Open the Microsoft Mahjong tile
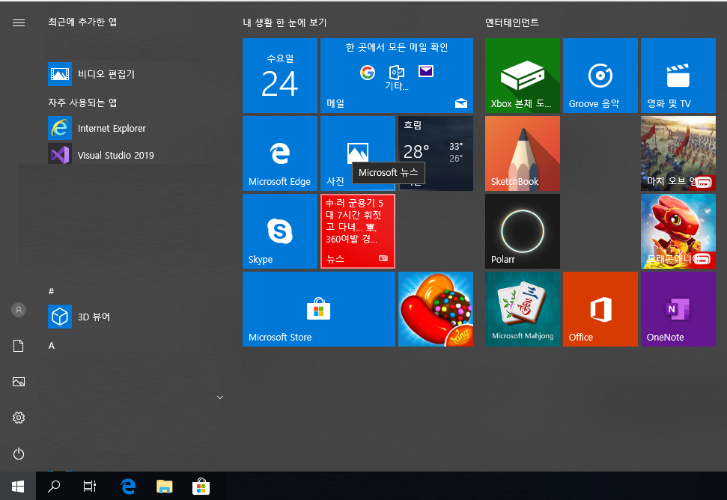This screenshot has width=727, height=500. [x=523, y=309]
